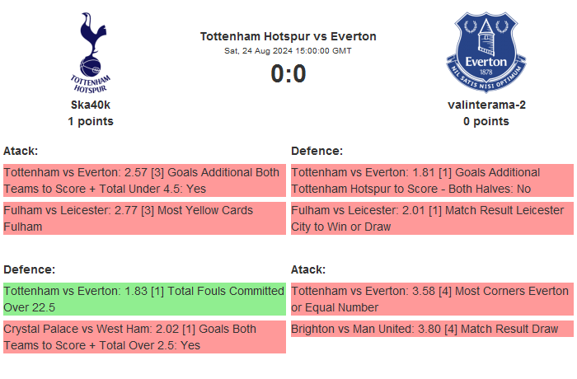Select the Tottenham to Score Both Halves bet
The width and height of the screenshot is (577, 379).
(432, 180)
